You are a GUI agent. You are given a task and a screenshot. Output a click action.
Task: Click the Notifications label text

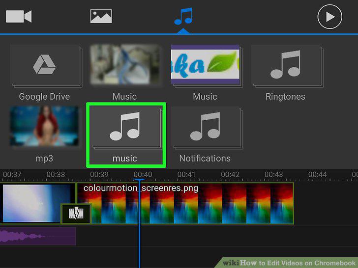(x=205, y=159)
